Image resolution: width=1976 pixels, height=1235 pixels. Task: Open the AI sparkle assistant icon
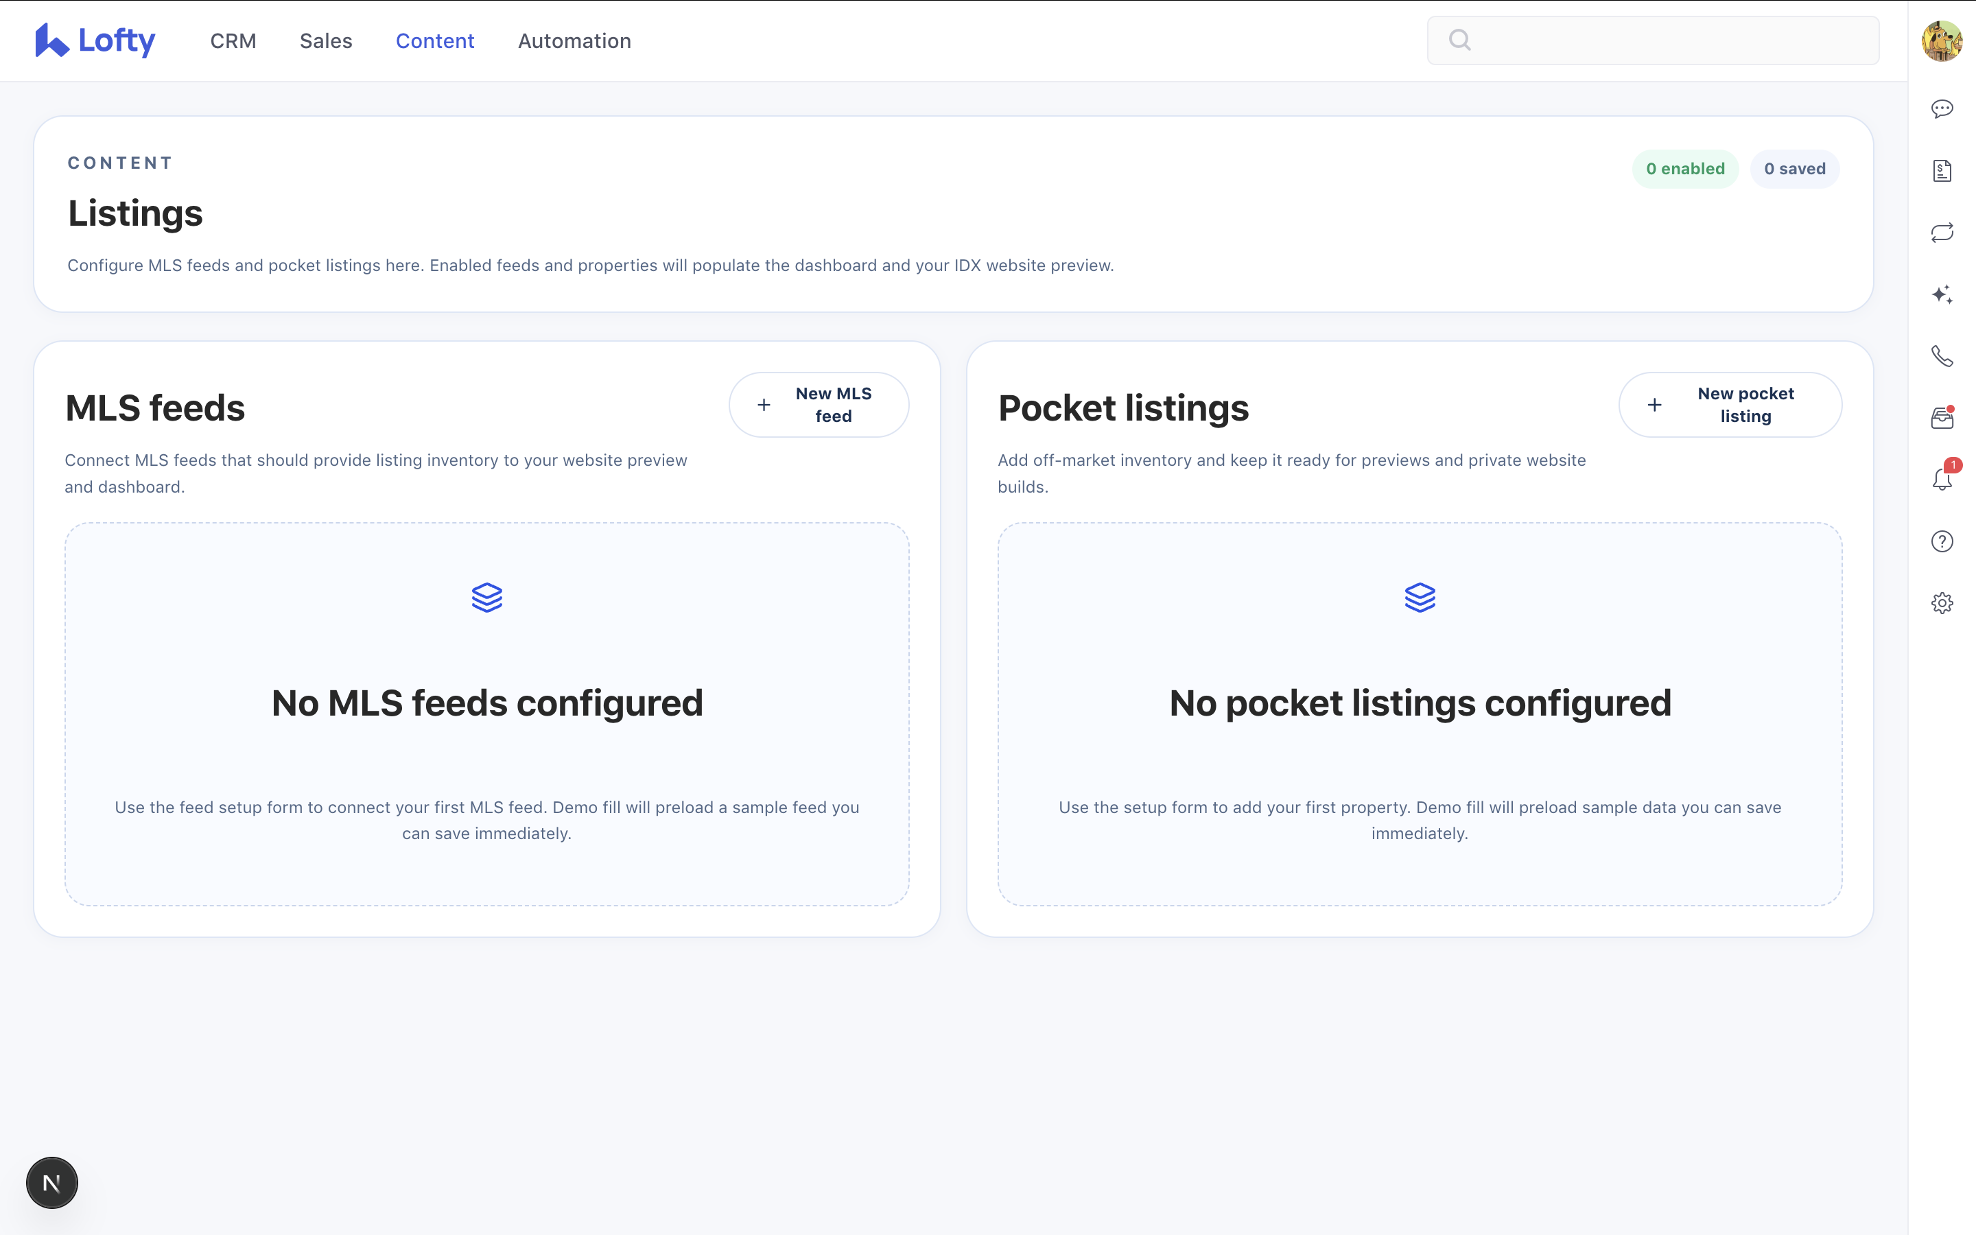pyautogui.click(x=1942, y=294)
